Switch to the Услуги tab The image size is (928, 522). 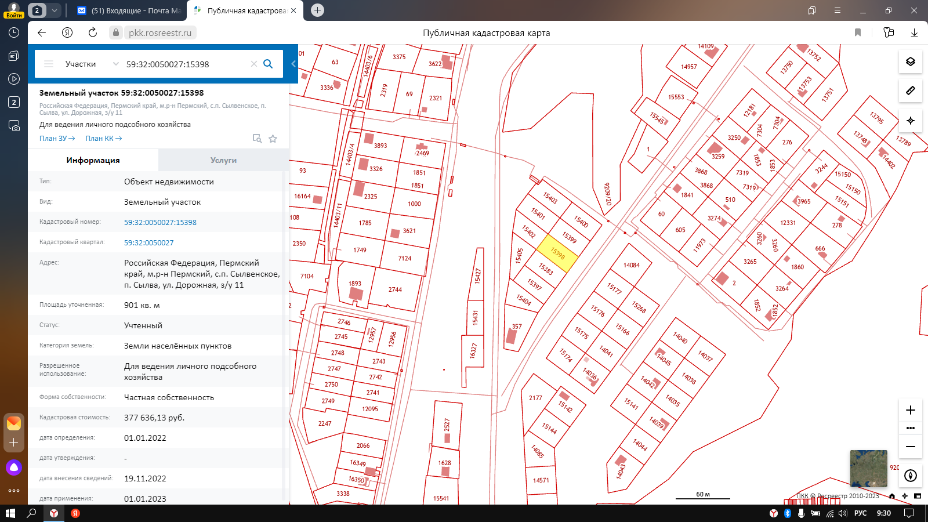tap(223, 160)
